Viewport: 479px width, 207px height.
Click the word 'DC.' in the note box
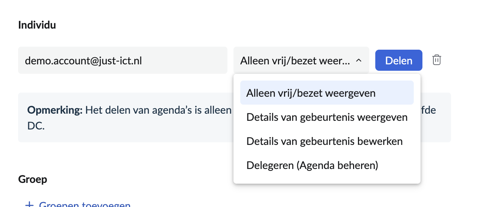point(36,126)
